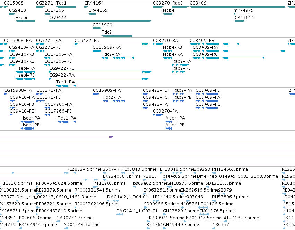Click the UT01106.5prime EST label
This screenshot has width=295, height=230.
pyautogui.click(x=215, y=204)
